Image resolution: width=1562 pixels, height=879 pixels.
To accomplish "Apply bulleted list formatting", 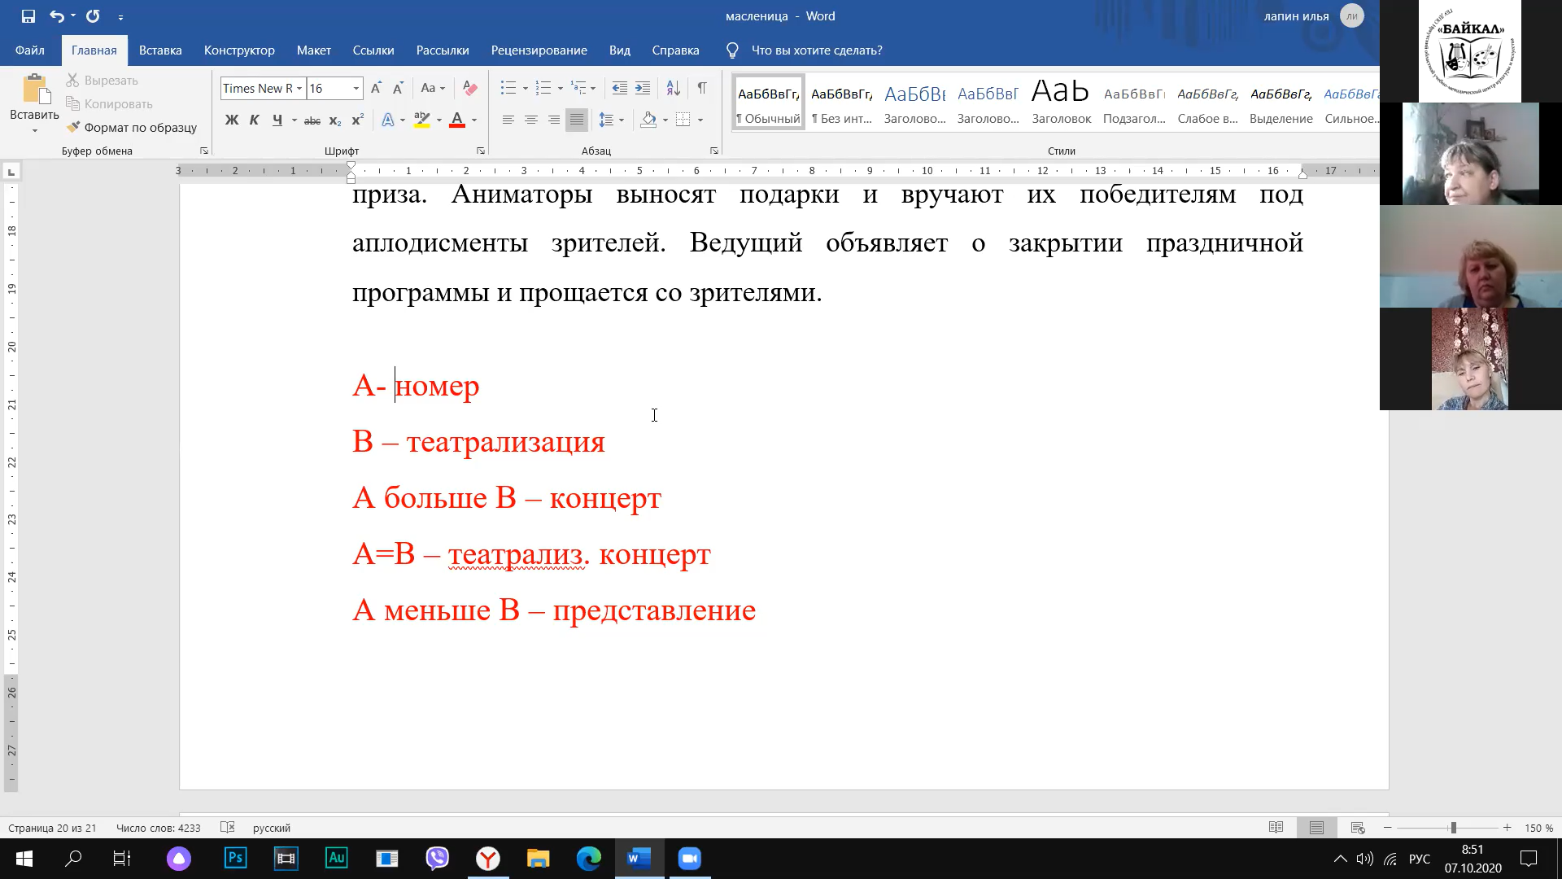I will 508,88.
